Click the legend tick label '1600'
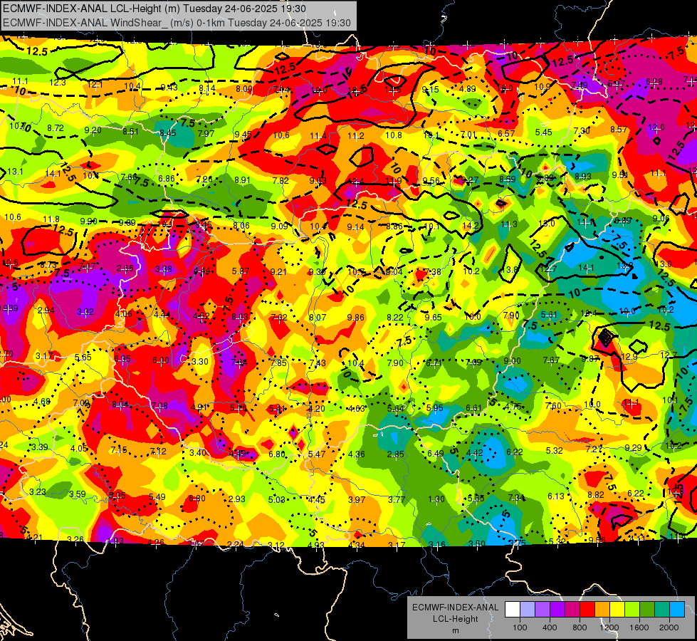697x641 pixels. (x=639, y=627)
